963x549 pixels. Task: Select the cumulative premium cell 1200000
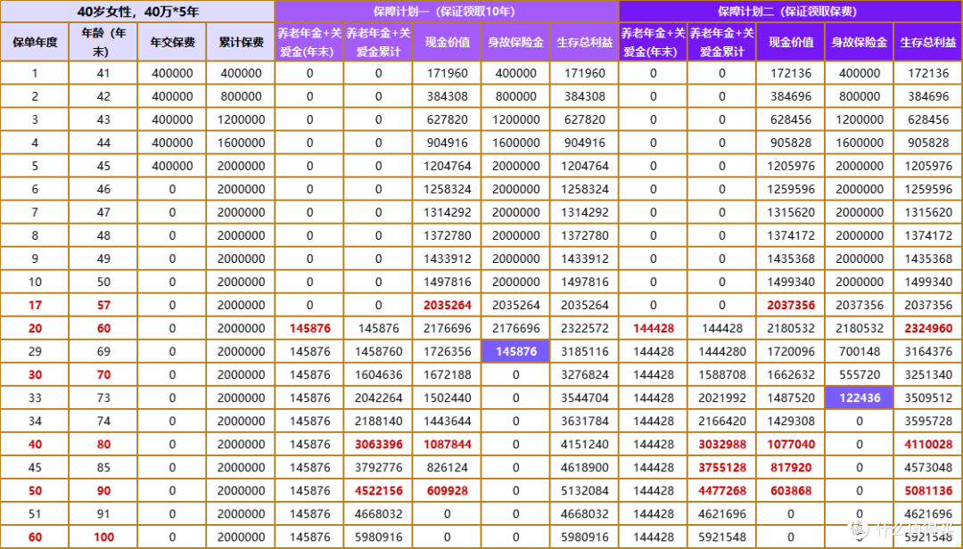coord(241,119)
